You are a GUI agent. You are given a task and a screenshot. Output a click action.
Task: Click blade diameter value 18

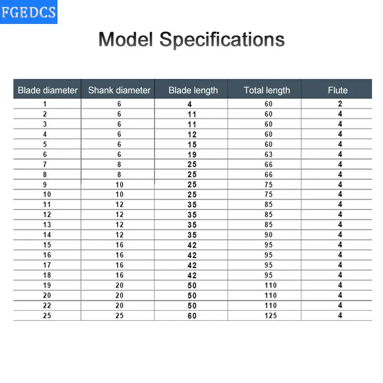pos(47,275)
